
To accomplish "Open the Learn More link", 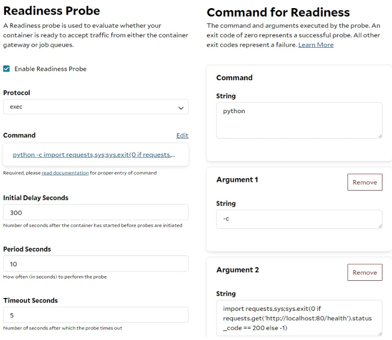I will (x=316, y=45).
